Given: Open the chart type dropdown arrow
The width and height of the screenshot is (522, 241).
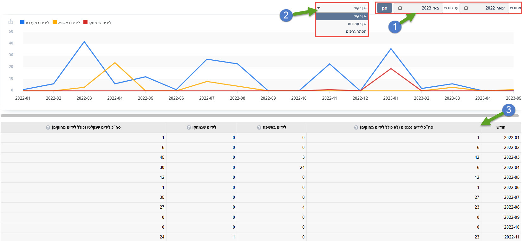Looking at the screenshot, I should tap(319, 8).
